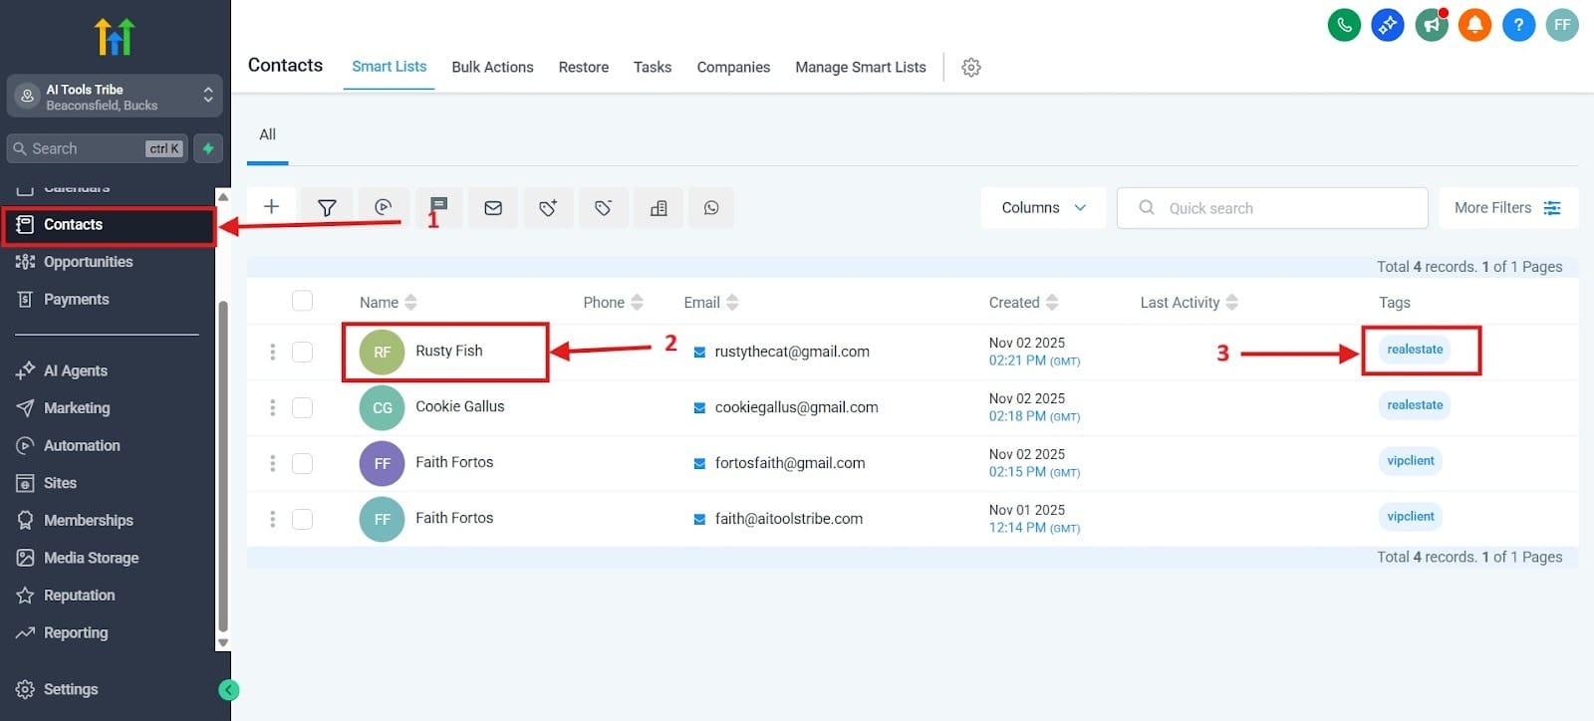Click the add to automation icon
The image size is (1594, 721).
click(x=383, y=207)
